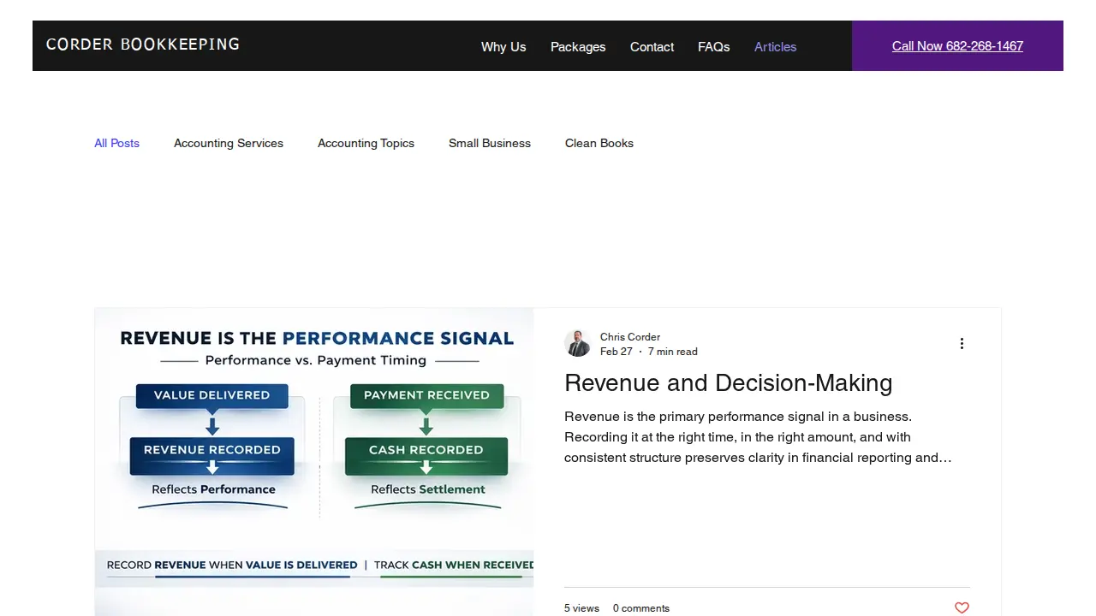Image resolution: width=1096 pixels, height=616 pixels.
Task: Open Chris Corder's profile picture
Action: click(x=578, y=343)
